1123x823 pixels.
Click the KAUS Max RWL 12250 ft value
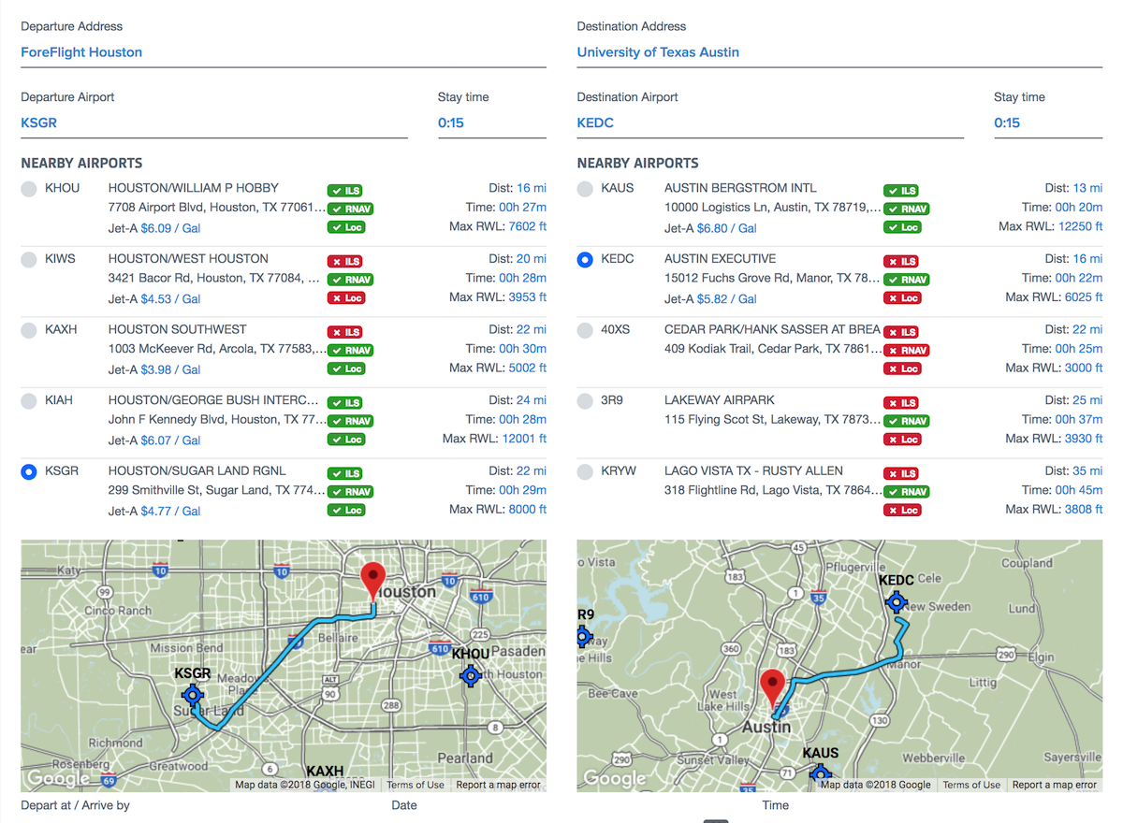1079,226
